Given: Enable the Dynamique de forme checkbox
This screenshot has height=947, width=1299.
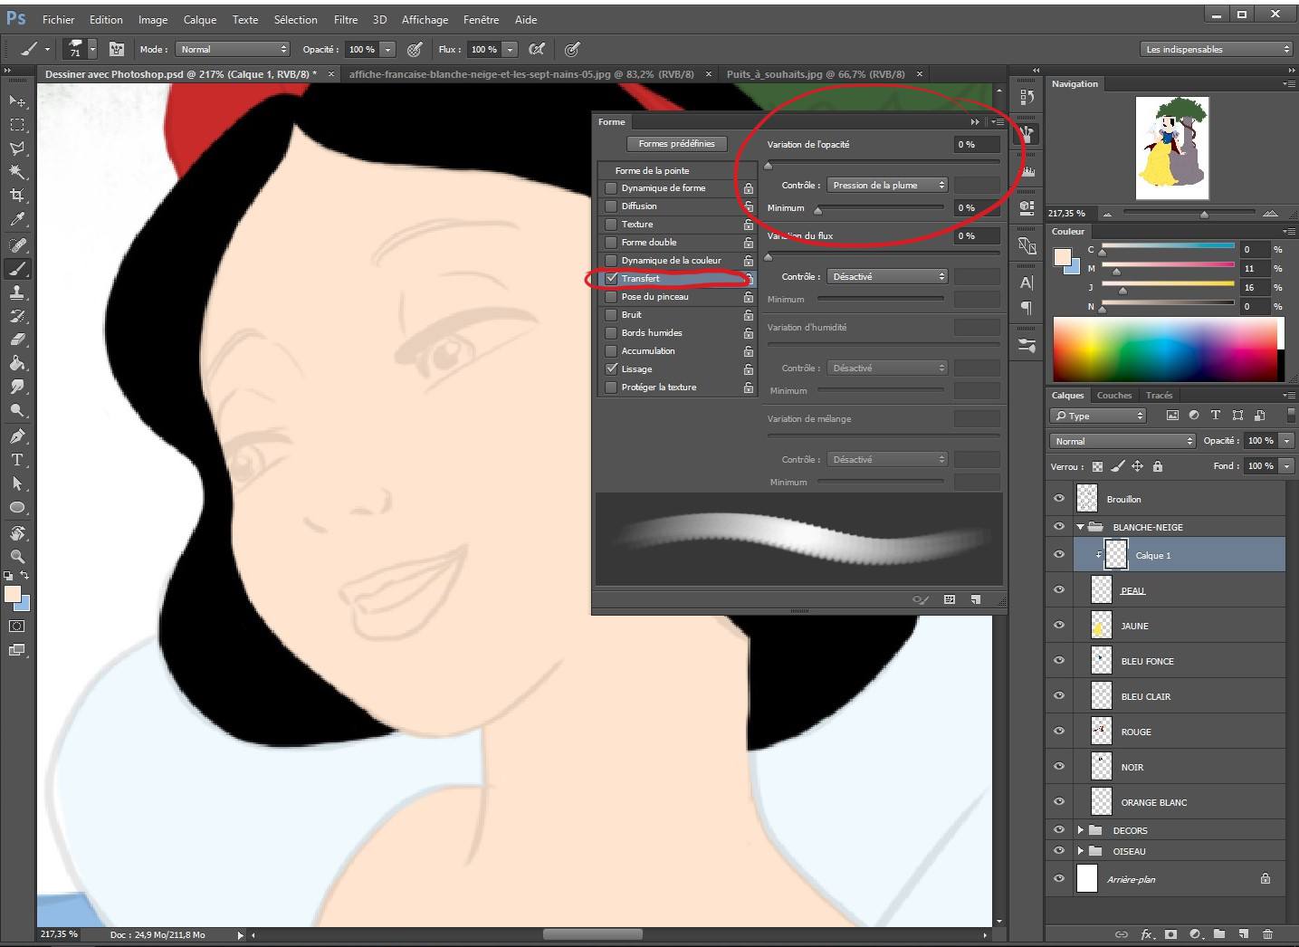Looking at the screenshot, I should pos(611,187).
